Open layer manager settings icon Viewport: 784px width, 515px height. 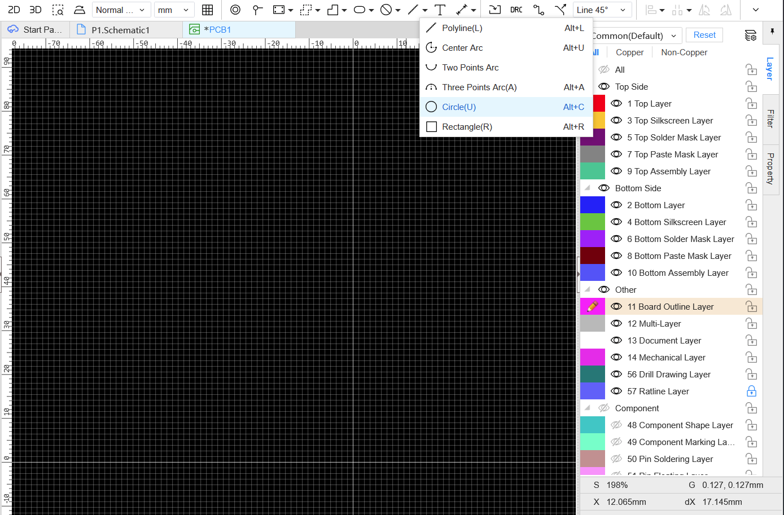click(x=750, y=36)
